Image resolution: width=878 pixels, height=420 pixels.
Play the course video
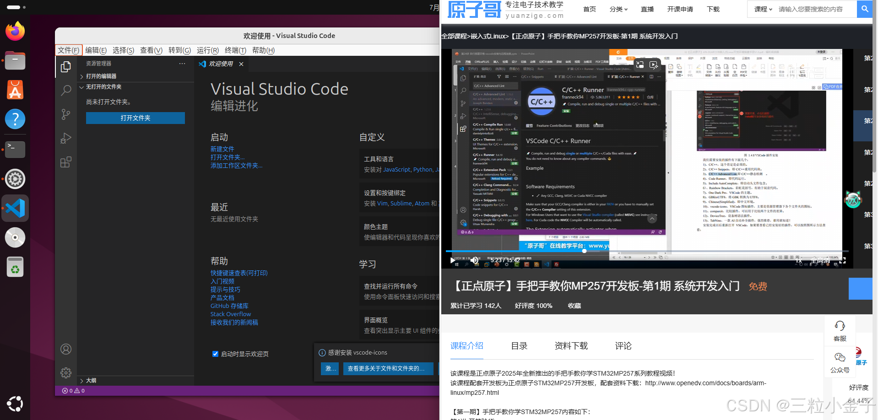click(453, 260)
